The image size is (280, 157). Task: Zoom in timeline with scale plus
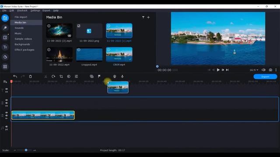pos(35,150)
